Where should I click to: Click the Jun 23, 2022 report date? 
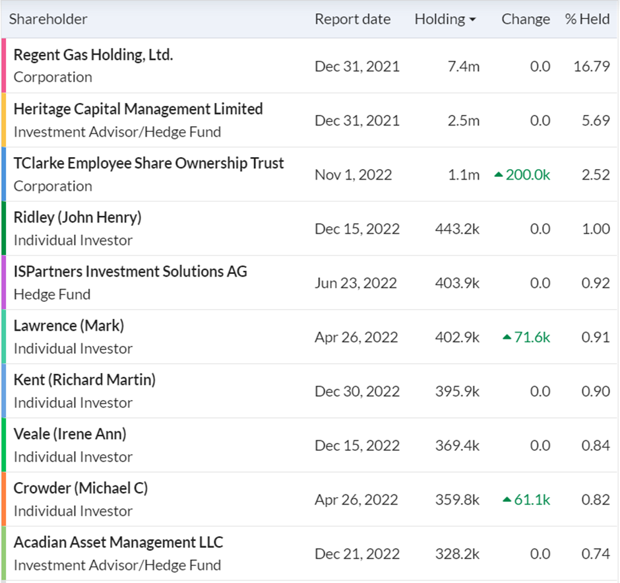(x=356, y=283)
